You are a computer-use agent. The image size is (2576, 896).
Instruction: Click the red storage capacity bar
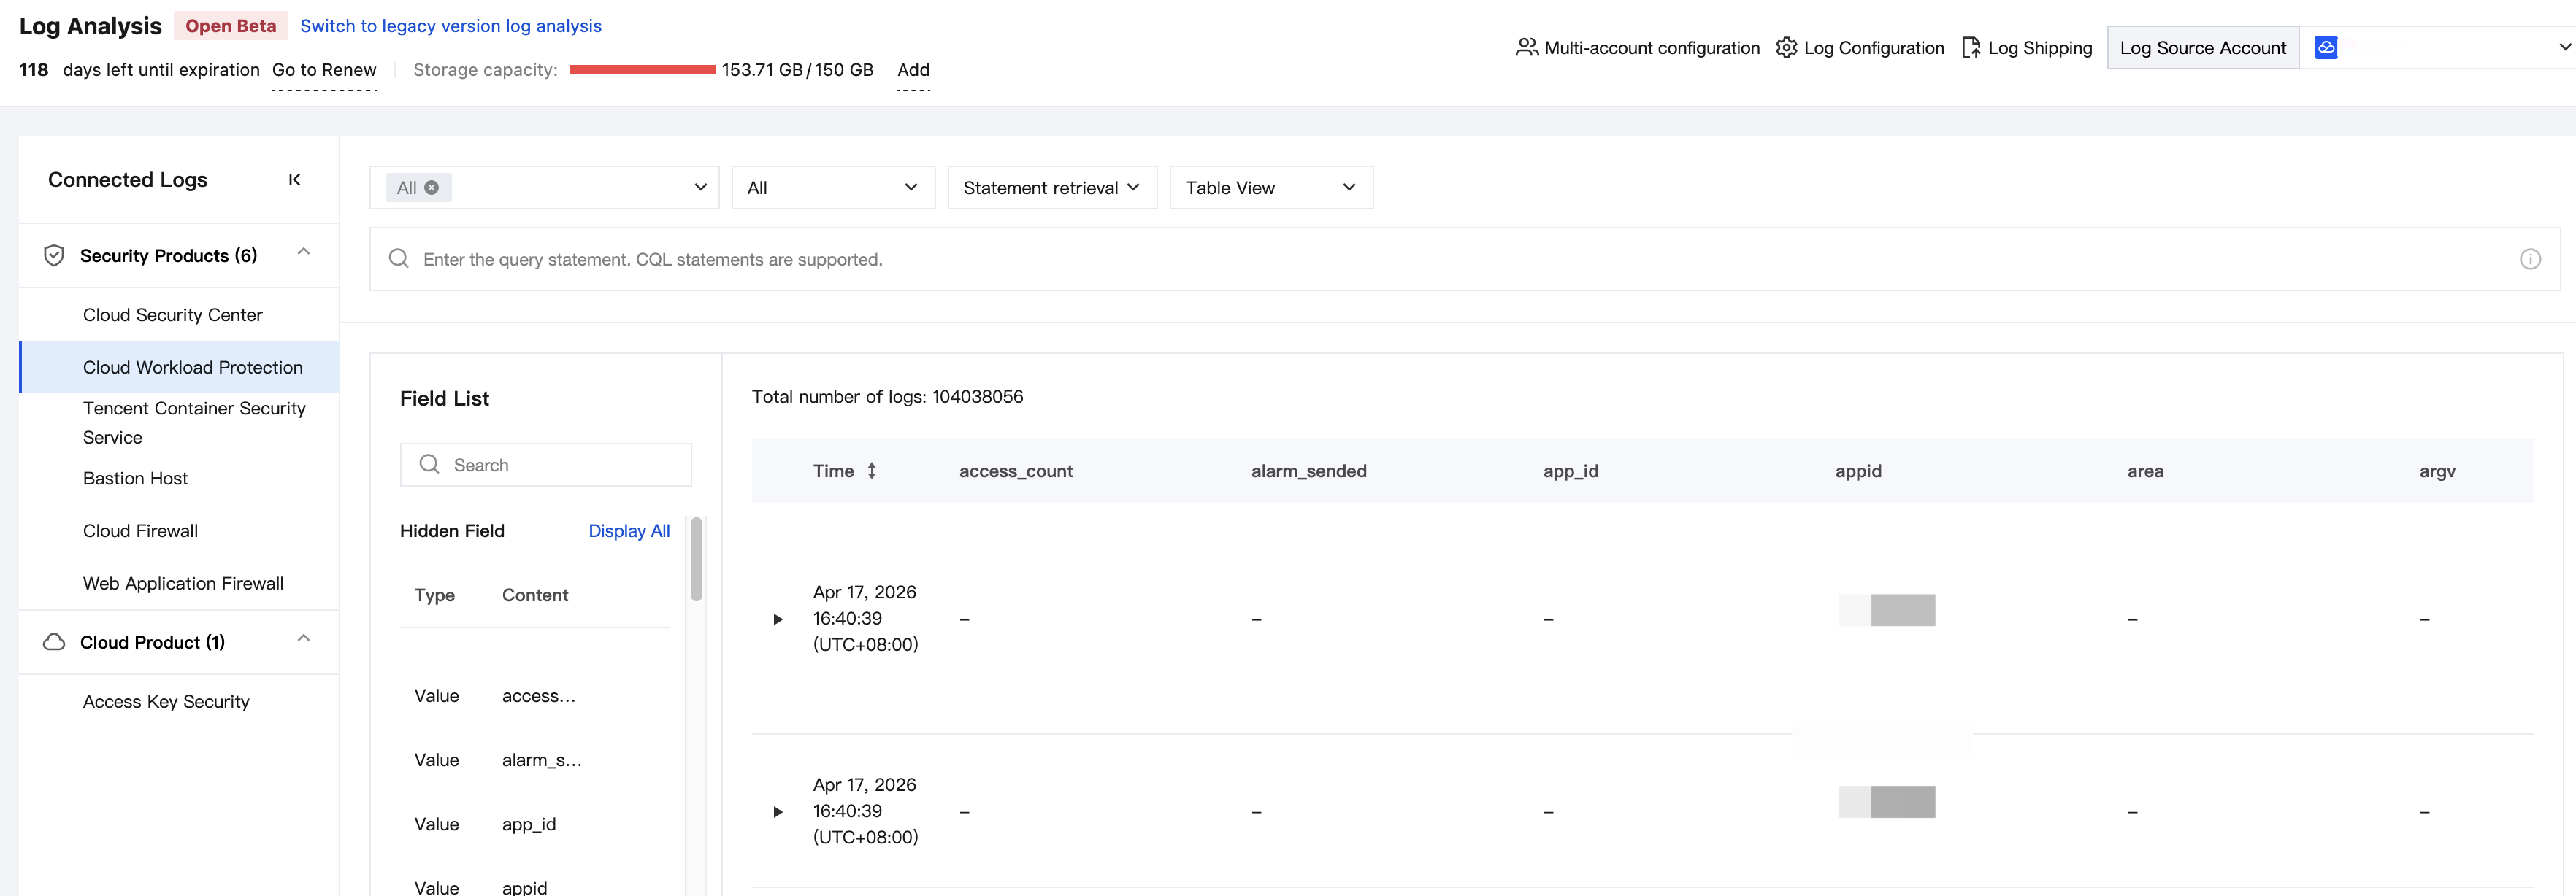pyautogui.click(x=642, y=70)
